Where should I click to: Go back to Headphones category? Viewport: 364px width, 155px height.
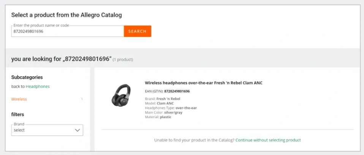(x=38, y=86)
